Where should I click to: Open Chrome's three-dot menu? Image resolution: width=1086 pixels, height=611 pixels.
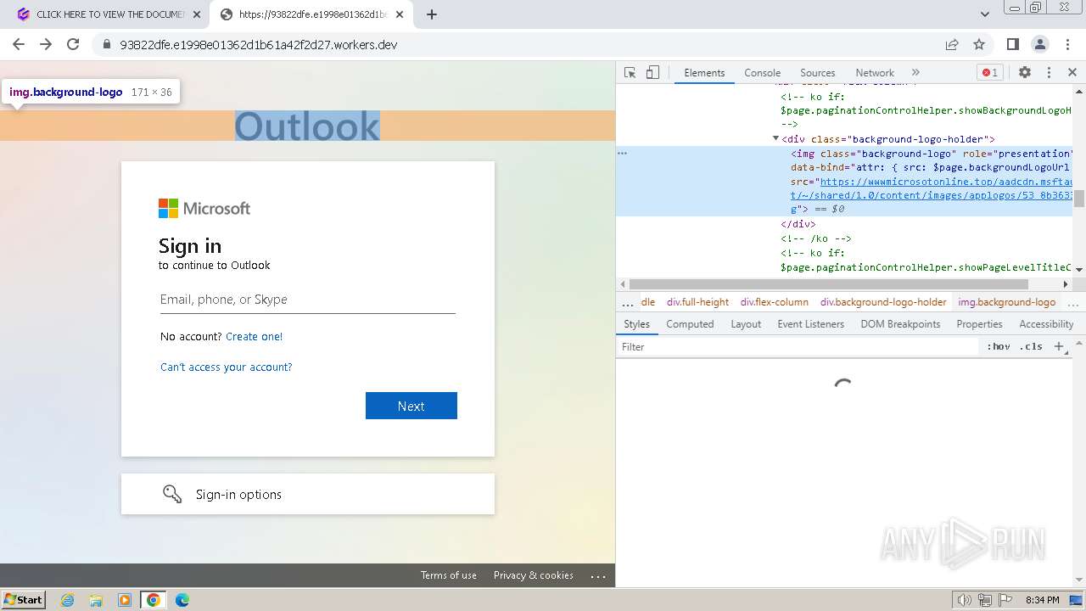pos(1066,44)
